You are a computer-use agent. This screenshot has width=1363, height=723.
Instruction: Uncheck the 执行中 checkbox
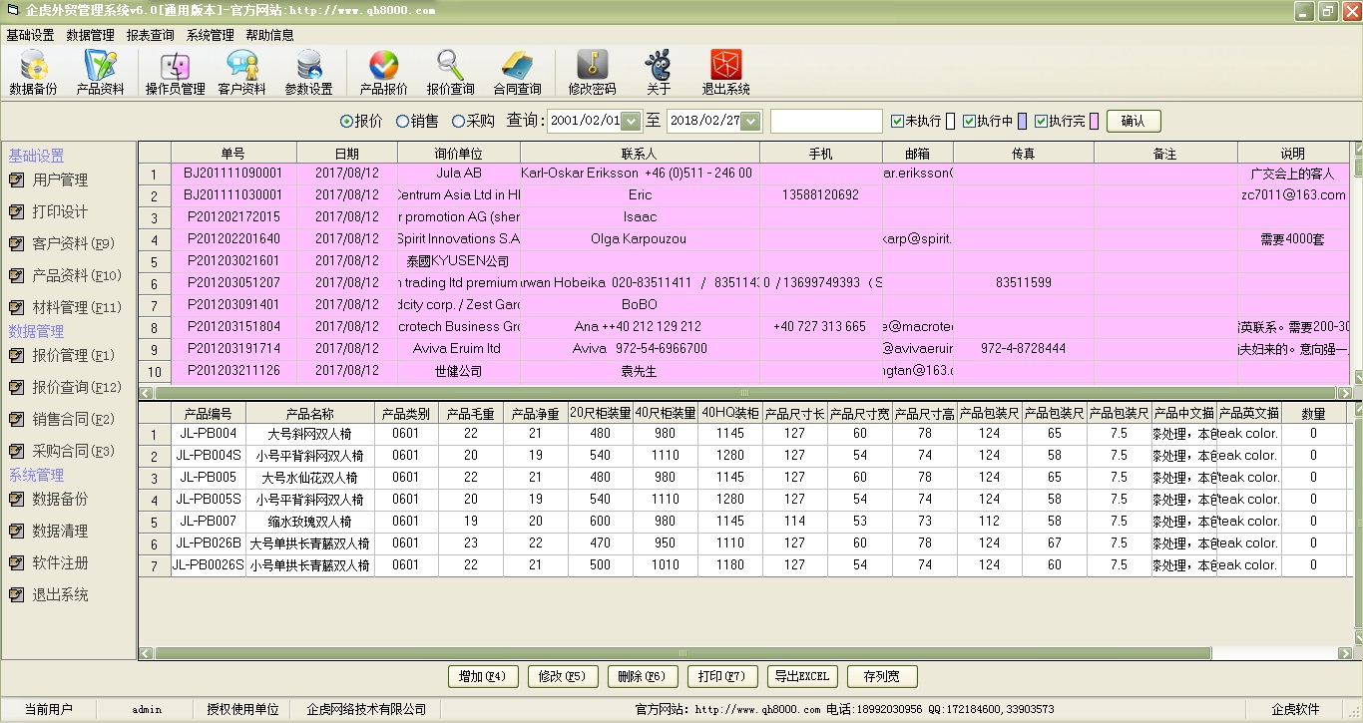tap(970, 122)
